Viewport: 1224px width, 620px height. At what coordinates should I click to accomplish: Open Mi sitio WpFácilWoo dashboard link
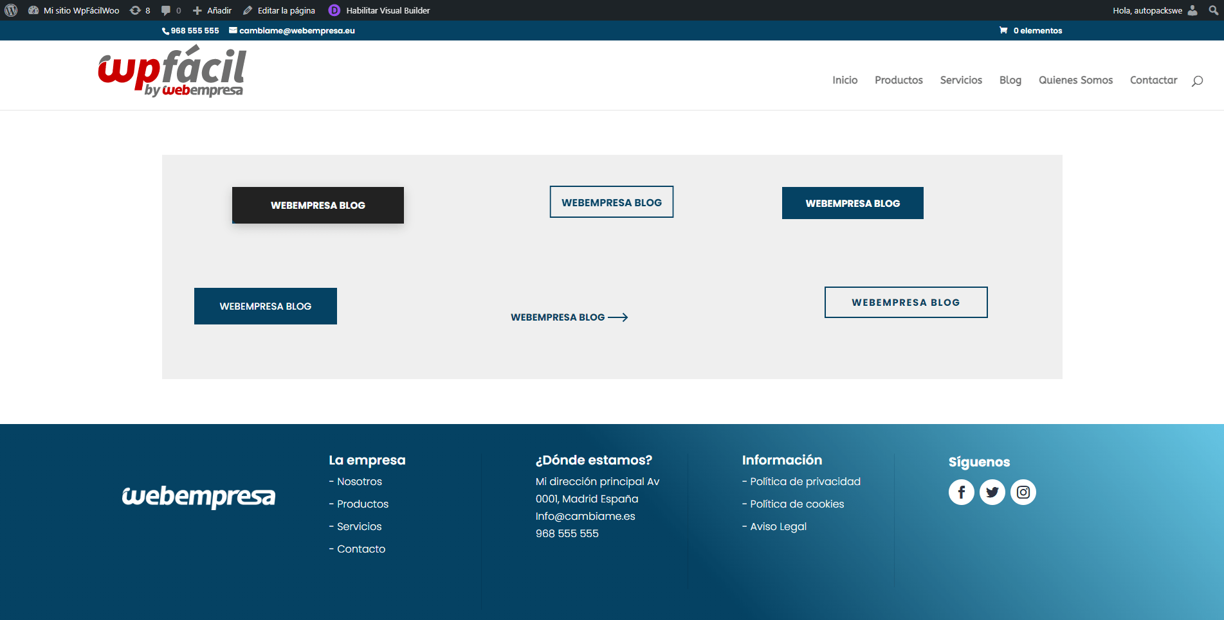(74, 10)
